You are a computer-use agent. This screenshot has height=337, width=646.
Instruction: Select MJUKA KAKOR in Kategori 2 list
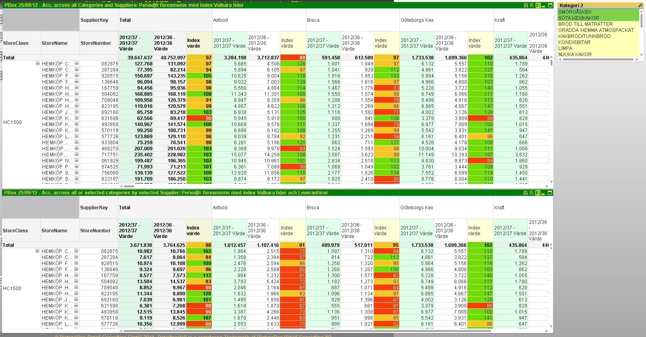[x=598, y=55]
